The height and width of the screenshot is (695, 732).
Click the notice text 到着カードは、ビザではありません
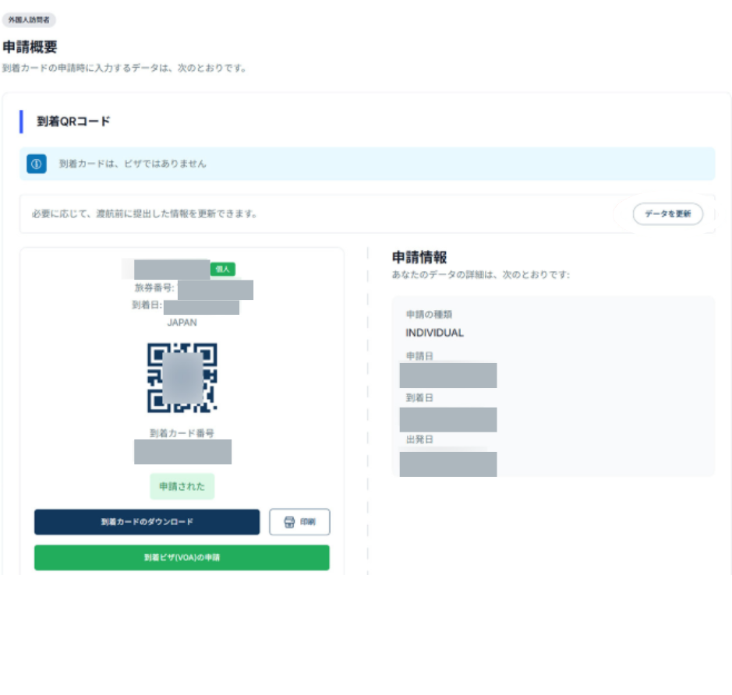click(133, 164)
